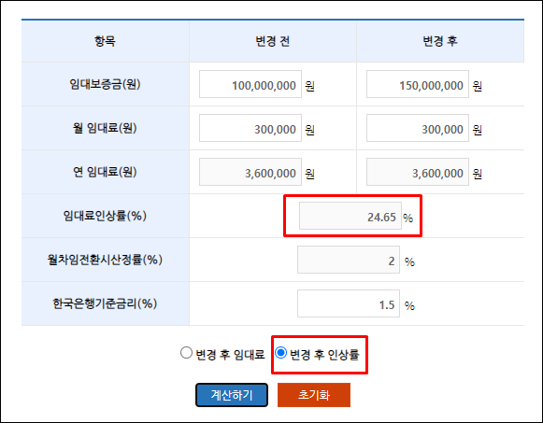Click the 한국은행기준금리(%) row label
Image resolution: width=543 pixels, height=423 pixels.
pyautogui.click(x=105, y=303)
